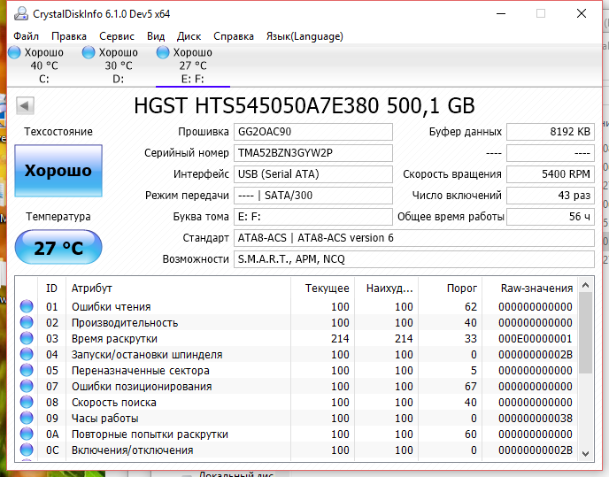
Task: Click the Скорость вращения value 5400 RPM
Action: pyautogui.click(x=551, y=174)
